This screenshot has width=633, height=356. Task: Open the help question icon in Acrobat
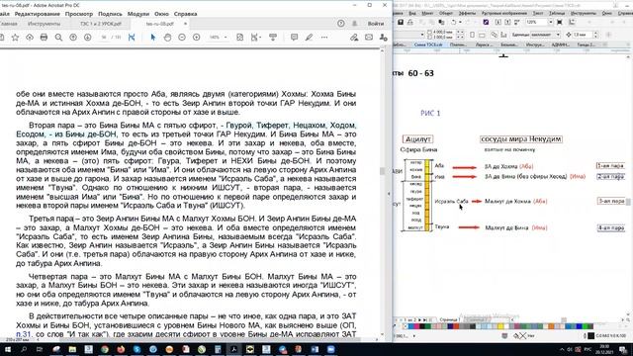(341, 24)
